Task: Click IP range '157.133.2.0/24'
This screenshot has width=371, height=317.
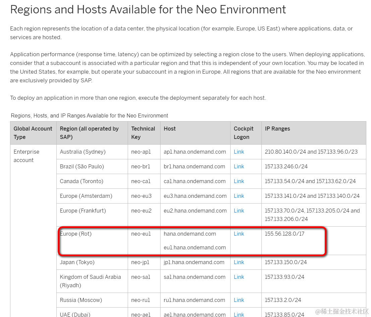Action: pyautogui.click(x=283, y=300)
